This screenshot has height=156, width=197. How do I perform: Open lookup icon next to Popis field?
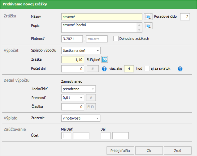(148, 26)
